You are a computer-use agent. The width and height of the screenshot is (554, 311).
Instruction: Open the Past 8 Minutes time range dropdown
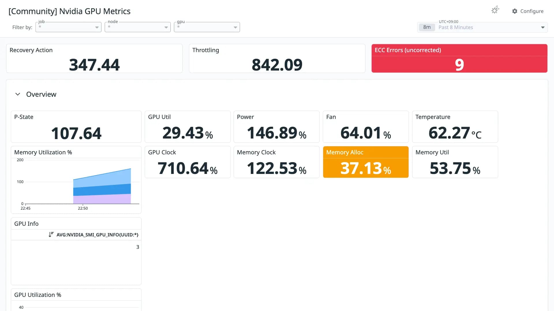(x=482, y=27)
